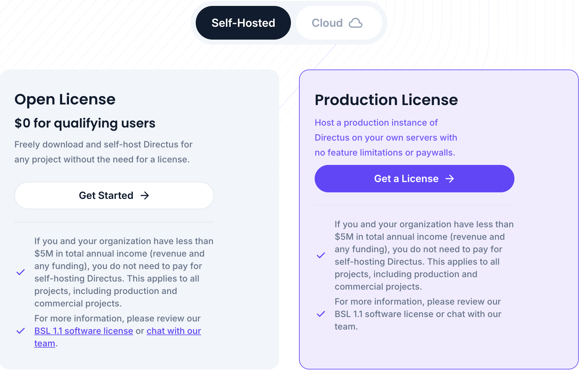Open the chat with our team link

(x=174, y=331)
